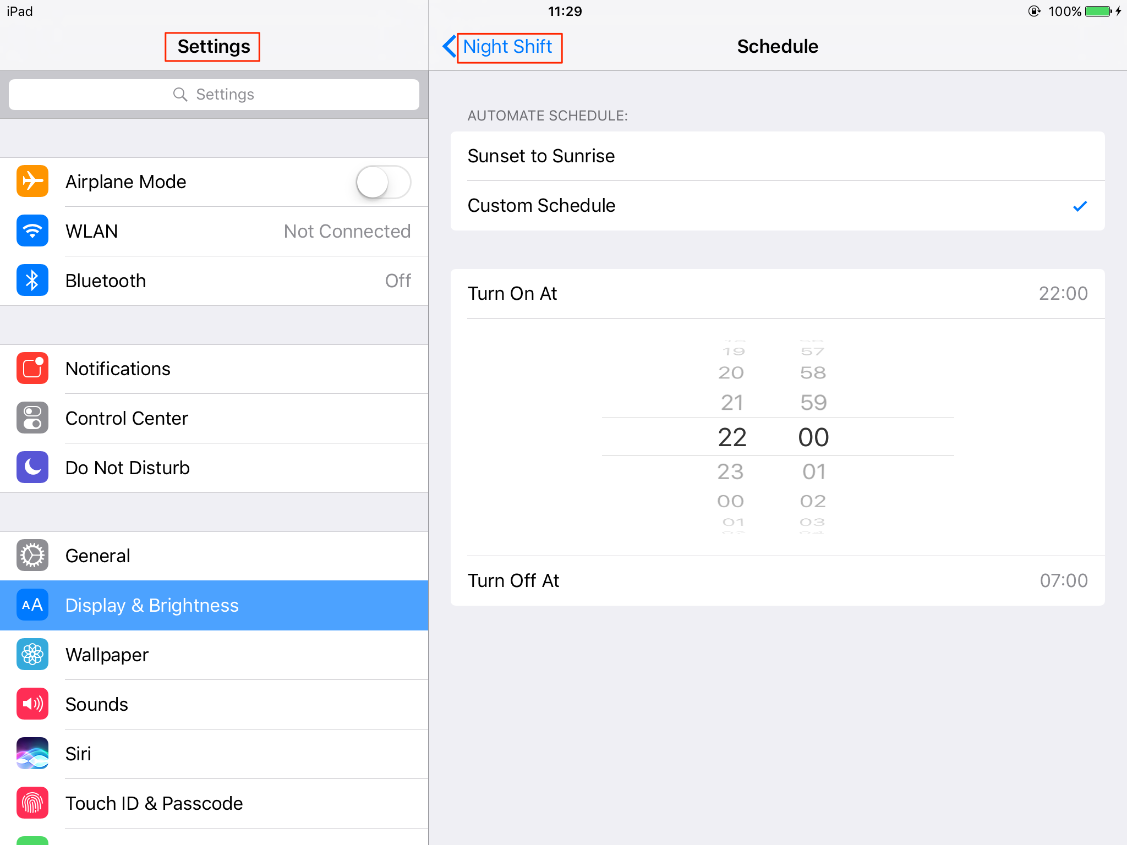Pick hour 23 in the picker
This screenshot has width=1127, height=845.
[731, 472]
